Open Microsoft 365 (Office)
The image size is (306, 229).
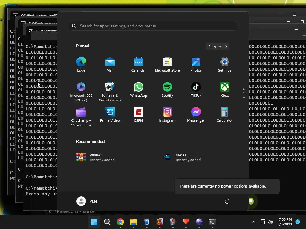click(x=81, y=92)
